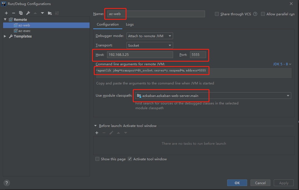Click the IntelliJ logo in title bar
Viewport: 299px width, 190px height.
(4, 4)
